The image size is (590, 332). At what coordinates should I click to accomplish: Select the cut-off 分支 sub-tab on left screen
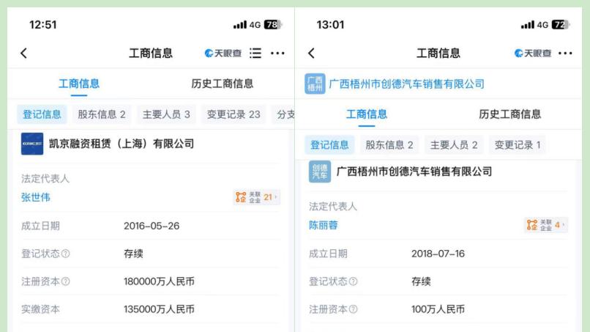coord(284,114)
